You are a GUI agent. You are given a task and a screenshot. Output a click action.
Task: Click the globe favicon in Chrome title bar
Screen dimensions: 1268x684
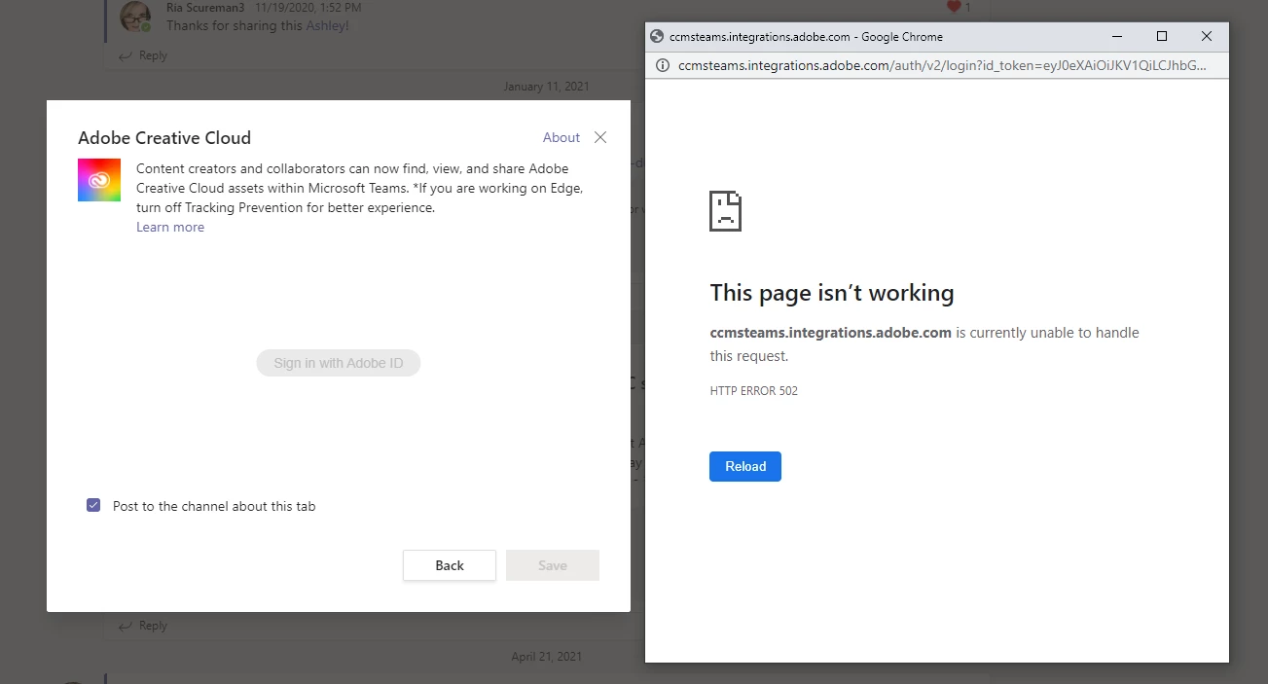pyautogui.click(x=659, y=36)
